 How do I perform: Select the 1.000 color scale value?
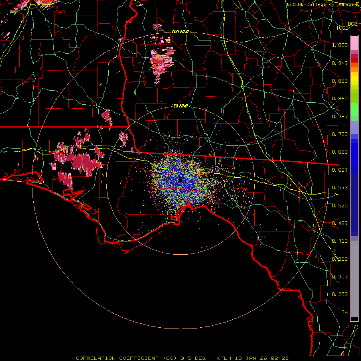pos(340,45)
